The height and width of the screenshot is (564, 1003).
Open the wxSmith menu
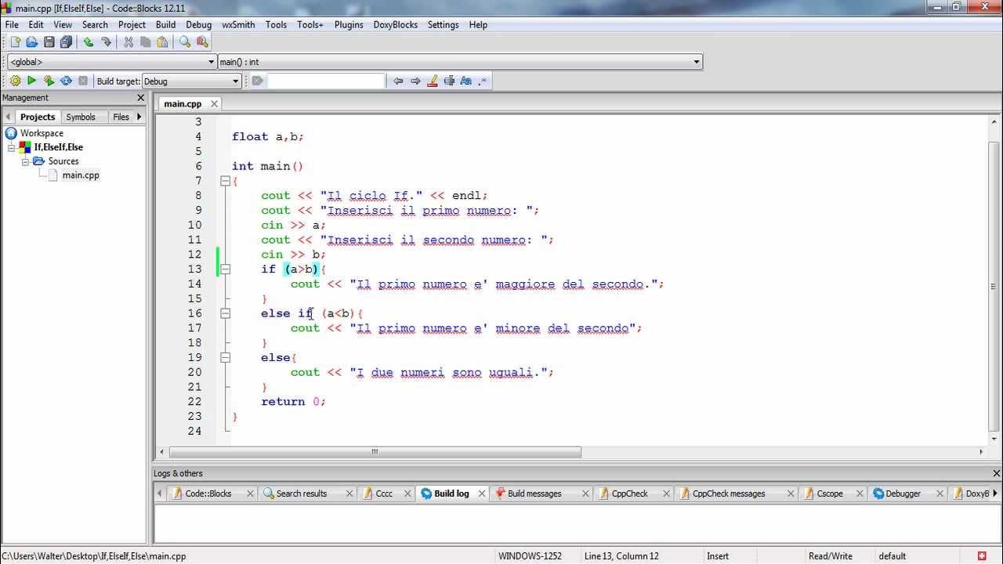coord(238,24)
